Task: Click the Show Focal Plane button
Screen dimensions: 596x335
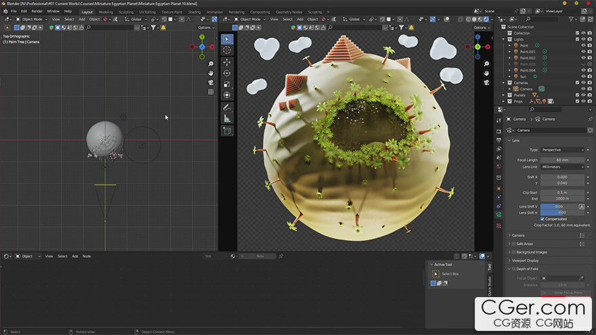Action: coord(566,292)
